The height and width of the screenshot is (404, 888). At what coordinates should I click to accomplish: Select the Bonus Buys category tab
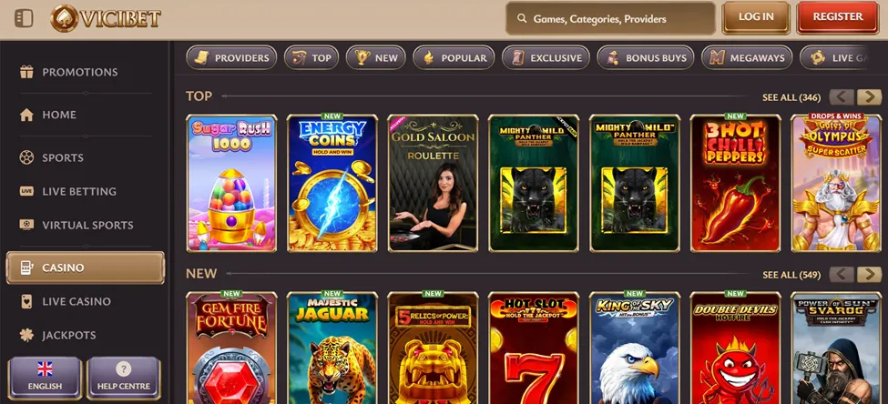(646, 57)
